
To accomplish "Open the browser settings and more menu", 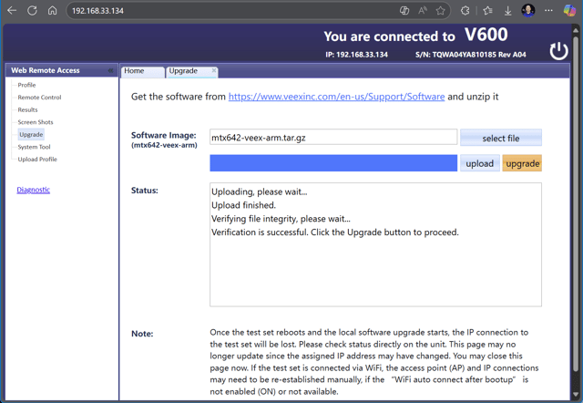I will (548, 10).
